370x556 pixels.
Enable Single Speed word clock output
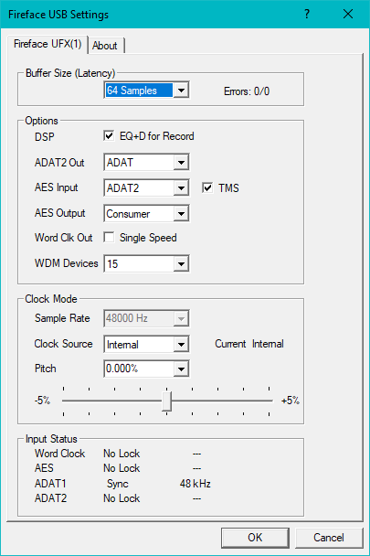point(109,237)
